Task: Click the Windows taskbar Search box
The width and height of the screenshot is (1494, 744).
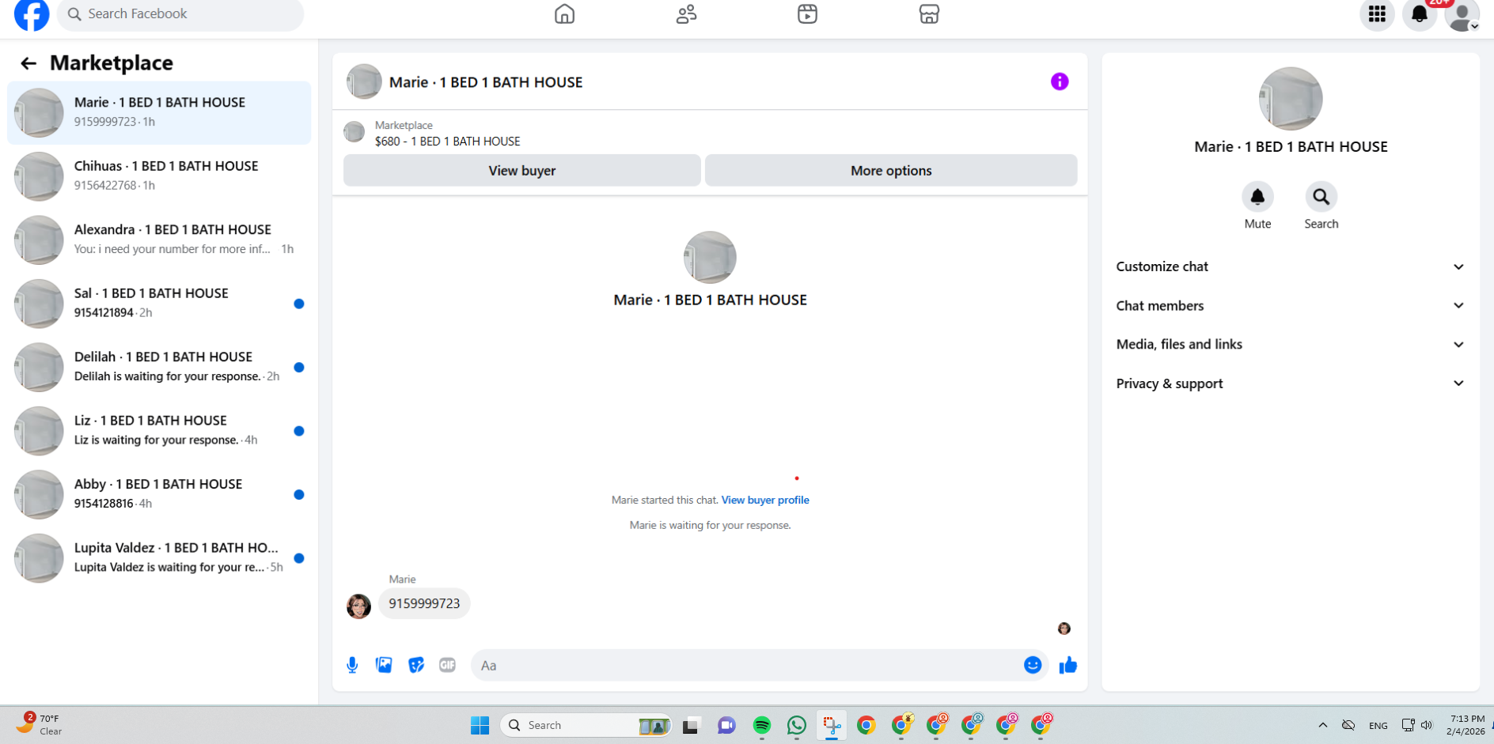Action: click(586, 725)
